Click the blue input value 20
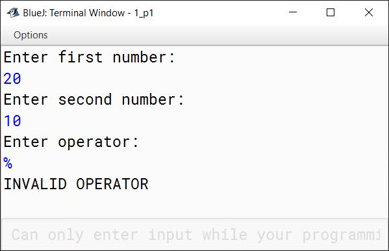Viewport: 389px width, 251px height. point(12,79)
